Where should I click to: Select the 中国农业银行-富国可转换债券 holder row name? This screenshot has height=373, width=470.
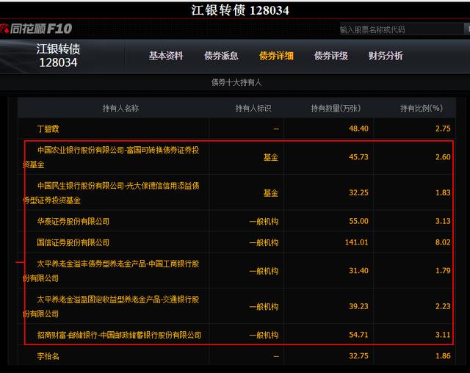coord(111,157)
